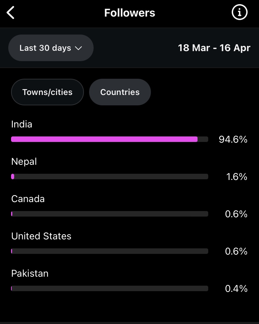Click the United States follower bar
This screenshot has height=324, width=259.
pyautogui.click(x=110, y=251)
